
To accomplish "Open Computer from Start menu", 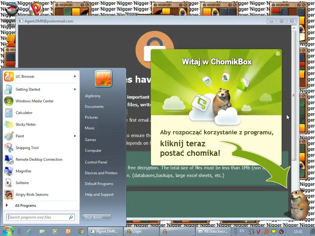I will [x=93, y=151].
